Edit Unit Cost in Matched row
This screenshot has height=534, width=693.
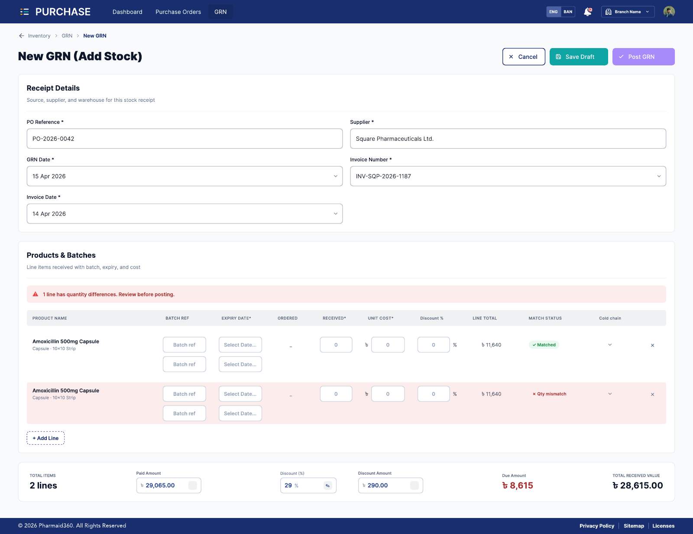pos(388,345)
